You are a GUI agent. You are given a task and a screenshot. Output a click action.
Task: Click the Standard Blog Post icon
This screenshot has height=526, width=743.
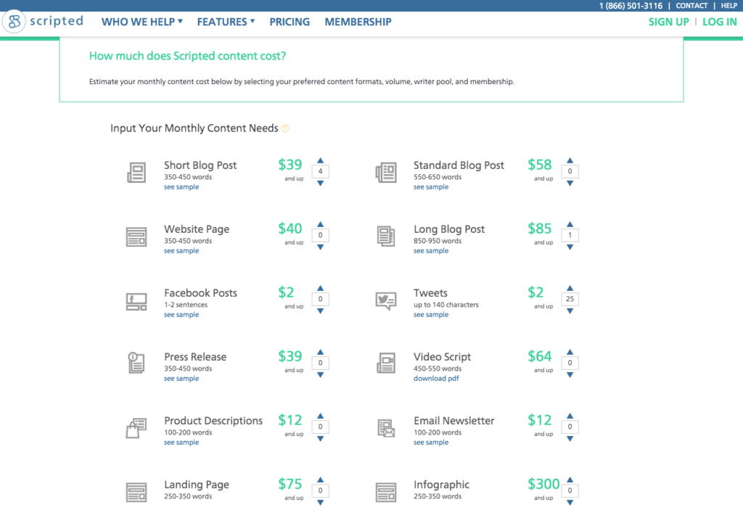pos(386,173)
